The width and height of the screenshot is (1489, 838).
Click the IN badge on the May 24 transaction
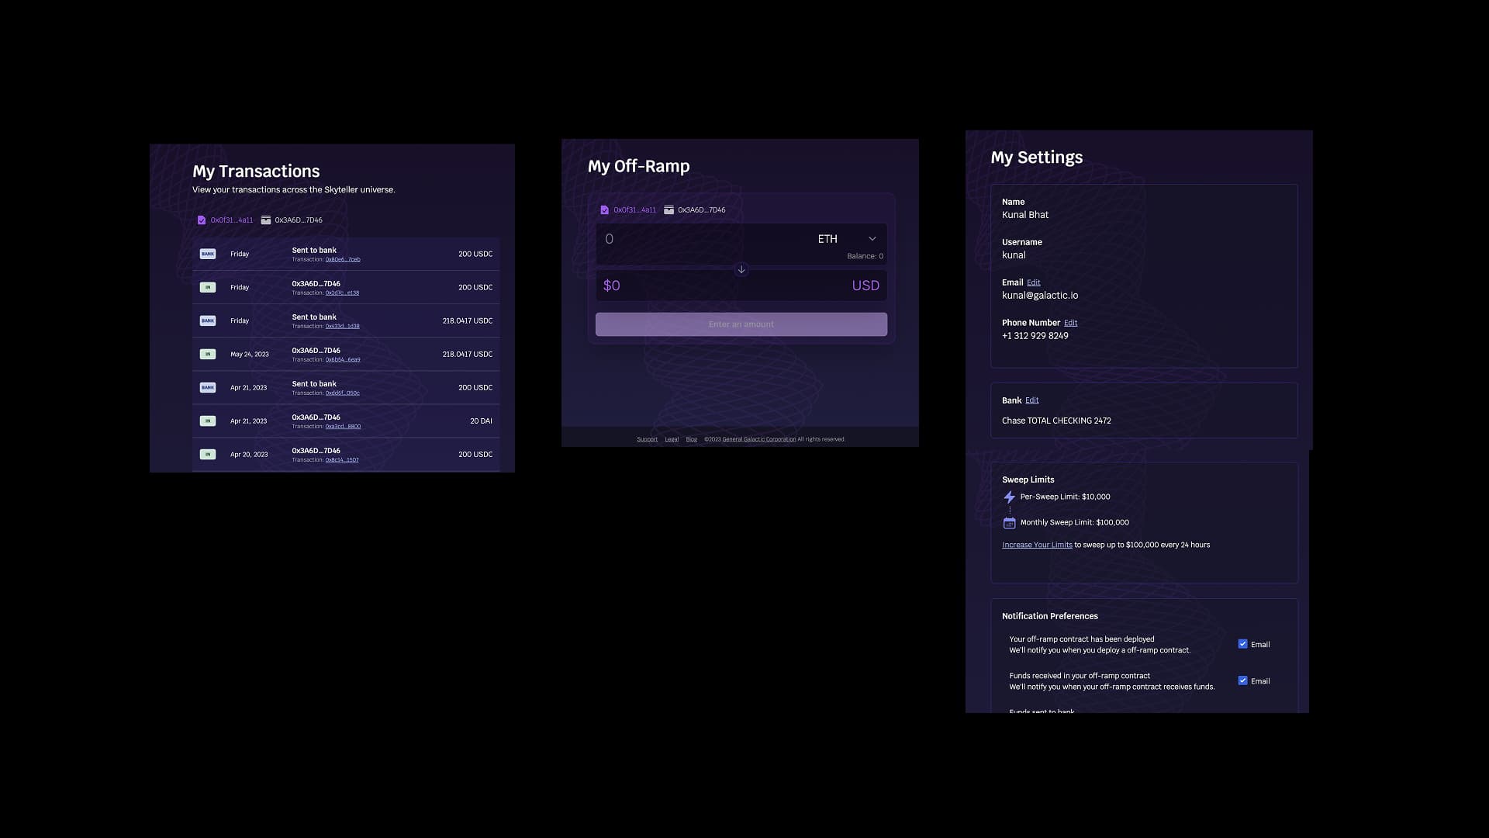pos(207,353)
